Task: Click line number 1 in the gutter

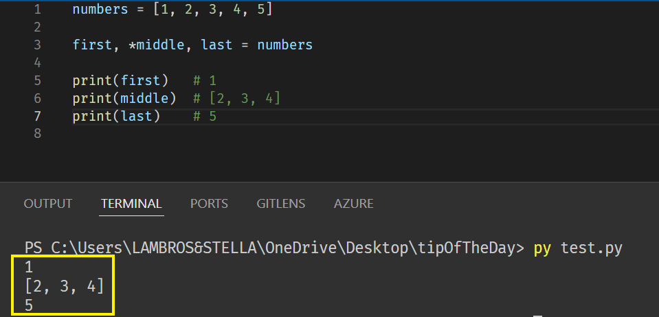Action: click(36, 10)
